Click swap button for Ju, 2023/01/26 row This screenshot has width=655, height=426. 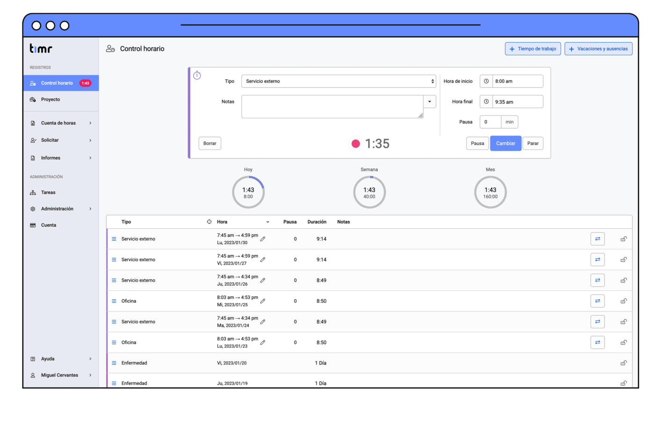(x=597, y=281)
